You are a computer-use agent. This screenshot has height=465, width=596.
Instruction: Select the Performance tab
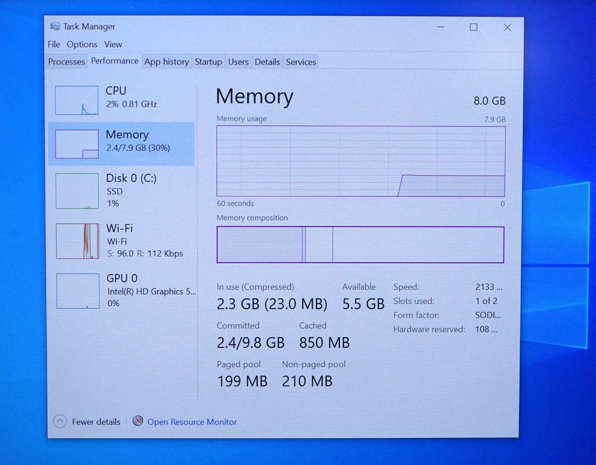115,61
